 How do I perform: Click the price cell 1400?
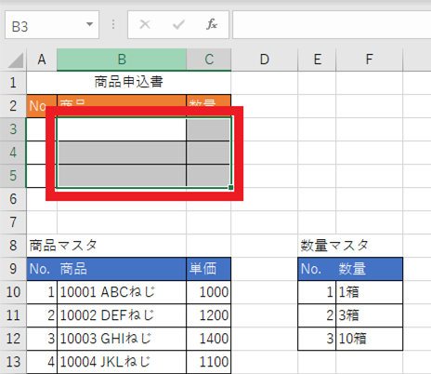pyautogui.click(x=209, y=339)
